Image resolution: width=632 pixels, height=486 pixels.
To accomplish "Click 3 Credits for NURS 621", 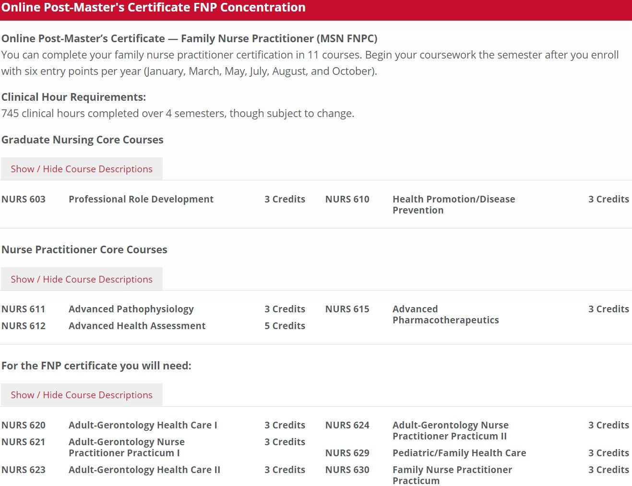I will click(285, 442).
